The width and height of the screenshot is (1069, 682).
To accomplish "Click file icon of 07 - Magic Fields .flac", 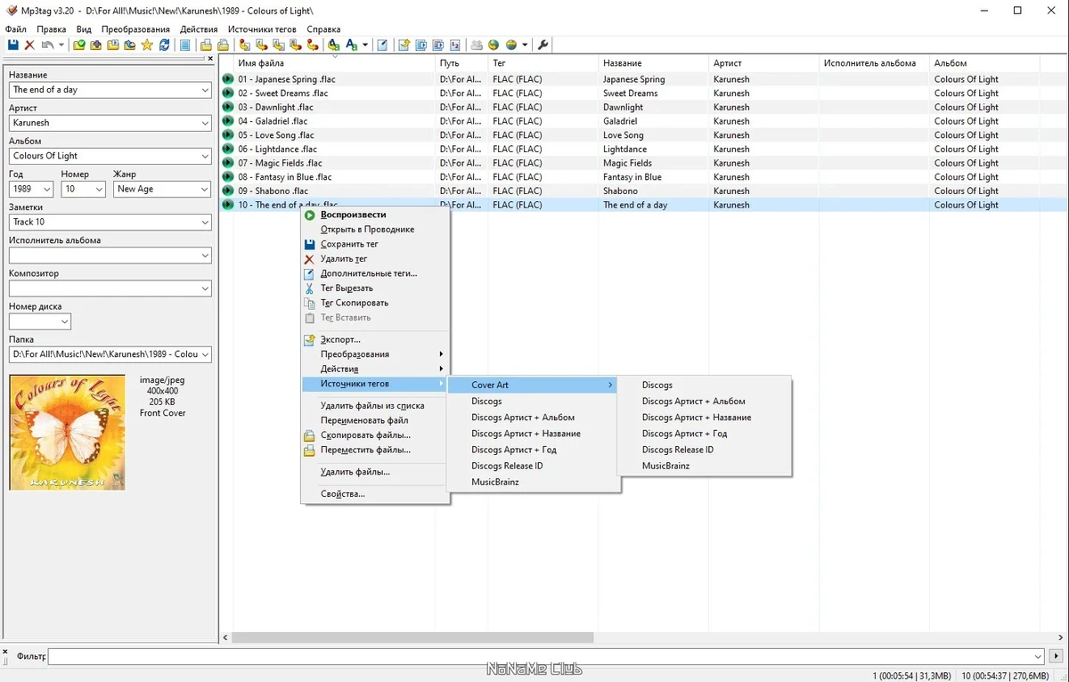I will (228, 163).
